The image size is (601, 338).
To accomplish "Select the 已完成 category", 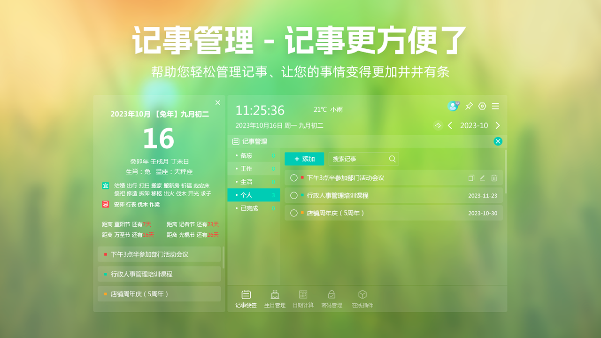I will pyautogui.click(x=254, y=208).
